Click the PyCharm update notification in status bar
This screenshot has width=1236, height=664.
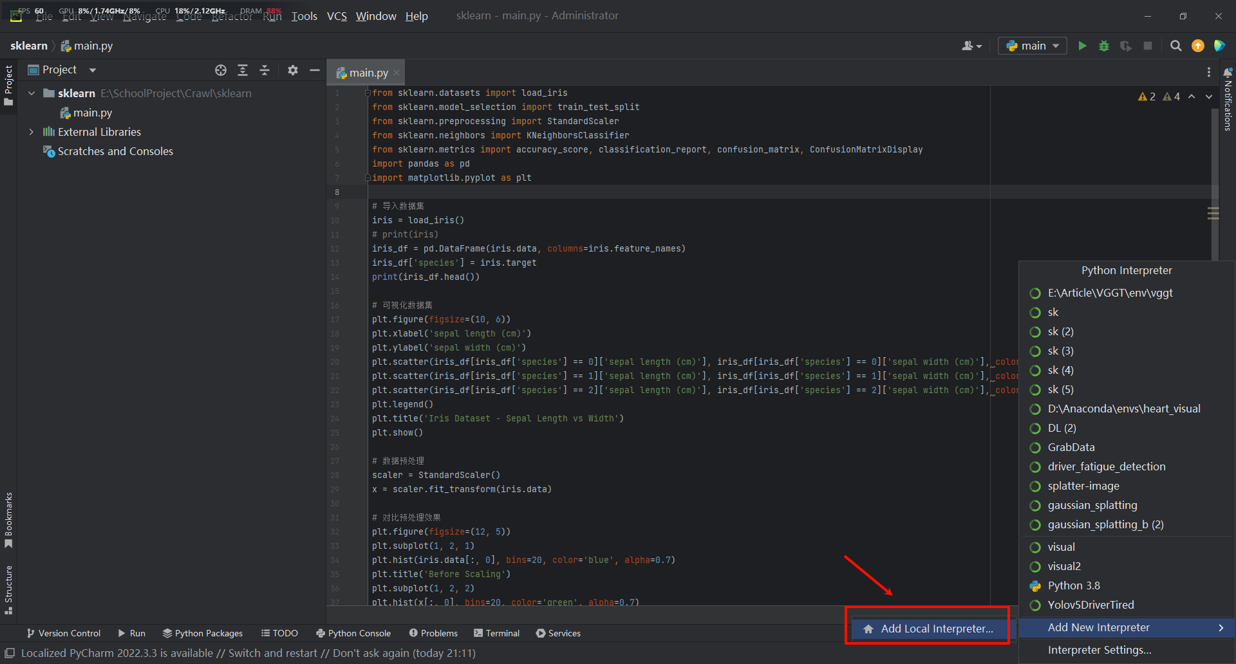[248, 653]
